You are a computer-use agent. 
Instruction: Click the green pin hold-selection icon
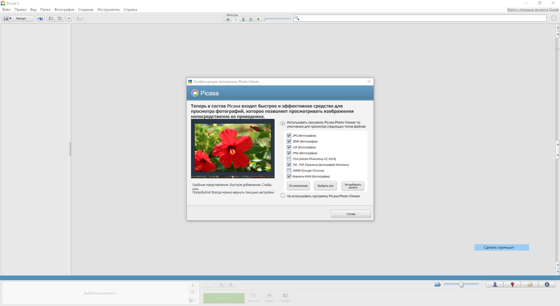point(193,286)
